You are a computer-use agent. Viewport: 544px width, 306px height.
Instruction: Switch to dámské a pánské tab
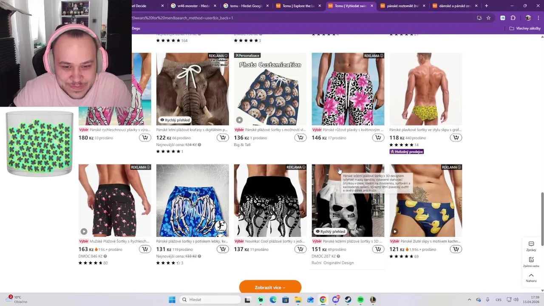[x=455, y=6]
